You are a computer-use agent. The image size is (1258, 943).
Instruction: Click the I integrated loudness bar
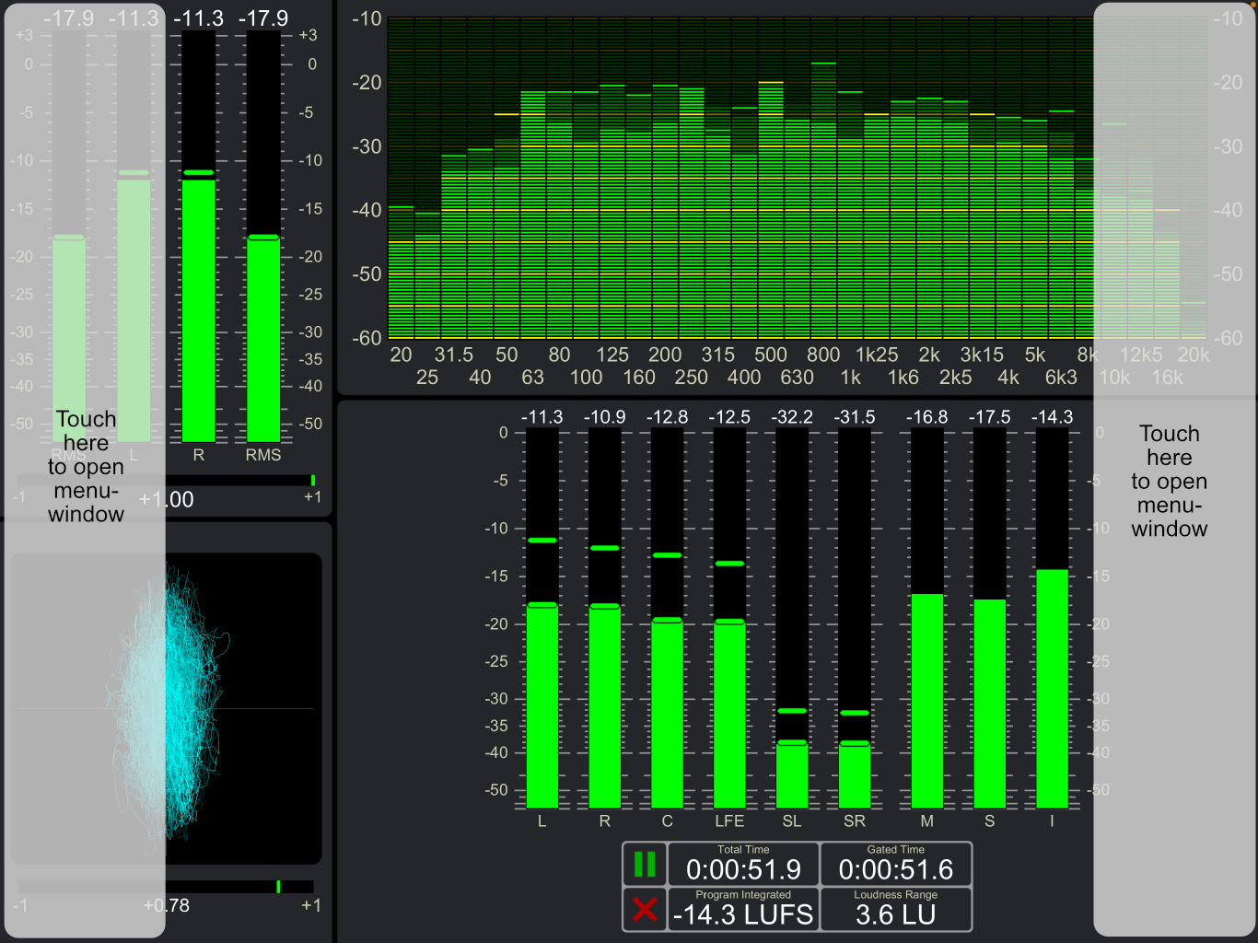[x=1052, y=618]
